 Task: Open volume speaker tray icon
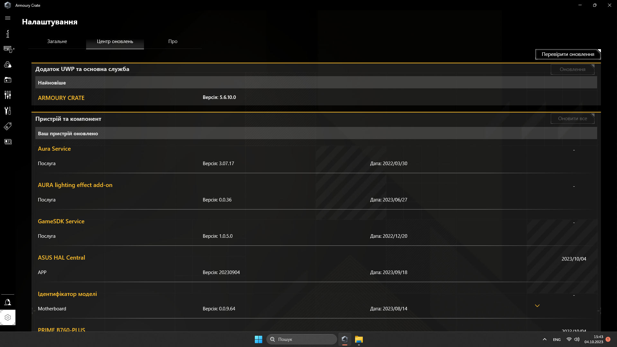pos(577,339)
